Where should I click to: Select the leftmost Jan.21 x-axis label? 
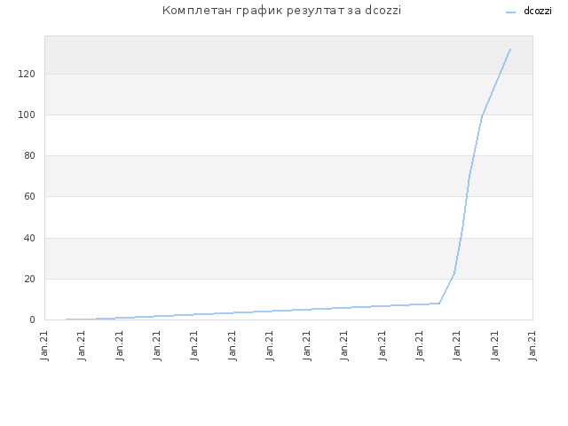click(x=44, y=345)
